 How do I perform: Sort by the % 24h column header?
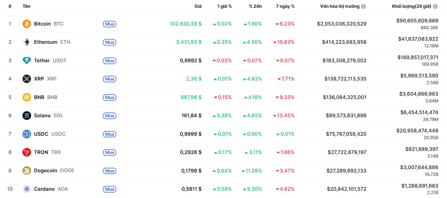(255, 6)
